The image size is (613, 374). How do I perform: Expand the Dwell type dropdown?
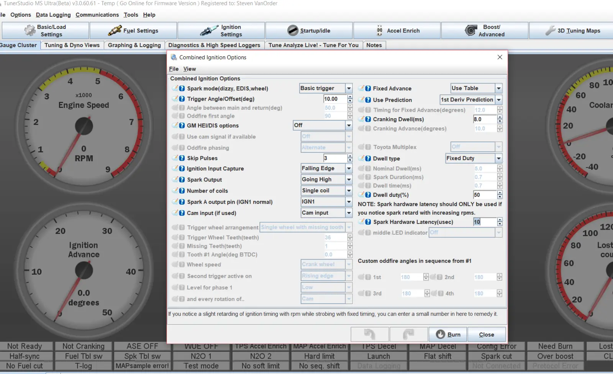(498, 158)
